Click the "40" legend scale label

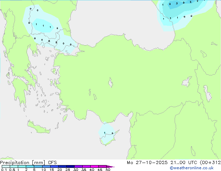(x=92, y=170)
